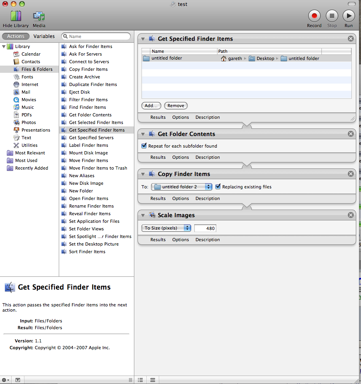Open the To destination folder popup

[181, 187]
